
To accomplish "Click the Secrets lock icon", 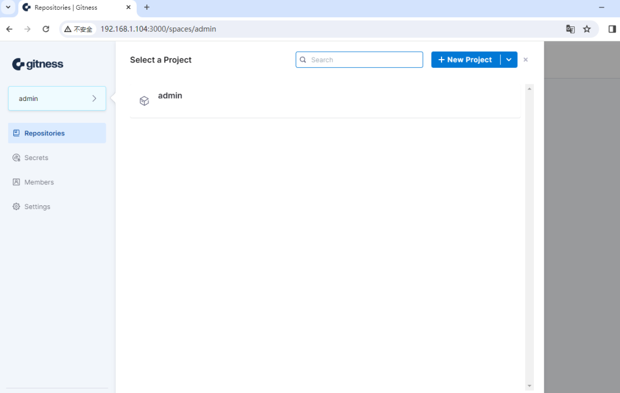I will pyautogui.click(x=16, y=158).
